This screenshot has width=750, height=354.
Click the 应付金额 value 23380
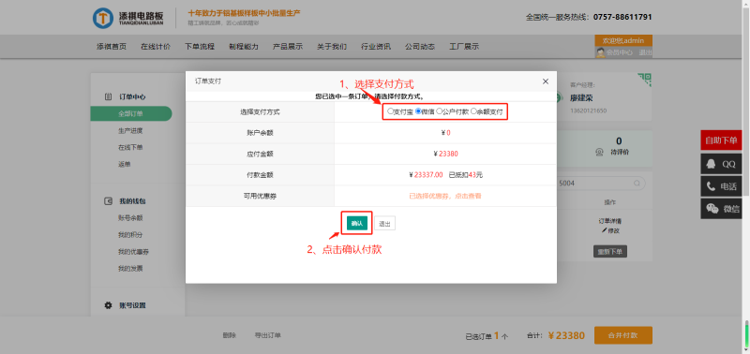click(449, 154)
